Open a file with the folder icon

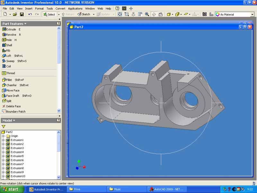tap(15, 14)
